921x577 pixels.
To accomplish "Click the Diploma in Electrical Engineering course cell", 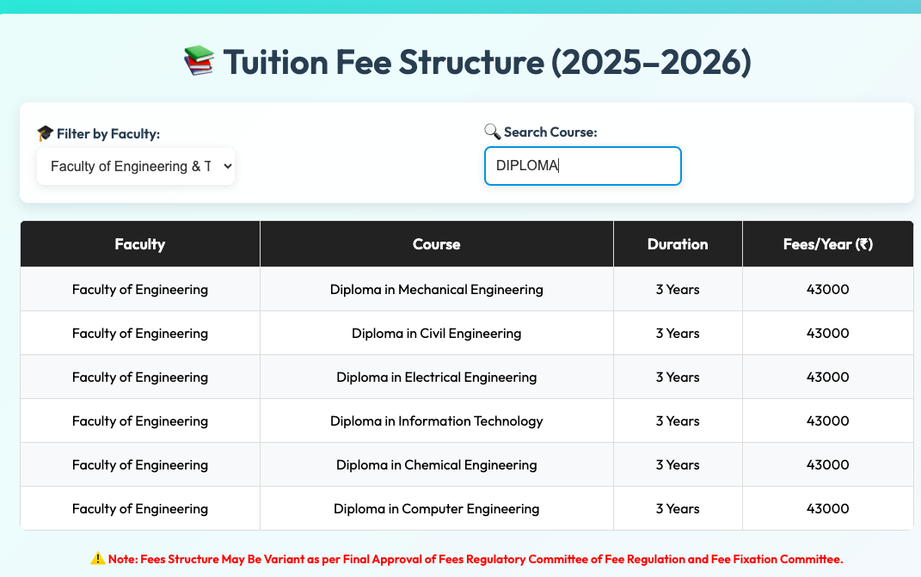I will (436, 378).
